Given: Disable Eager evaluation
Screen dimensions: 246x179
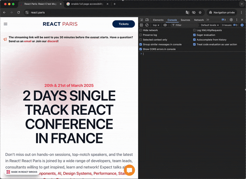Looking at the screenshot, I should [x=194, y=35].
